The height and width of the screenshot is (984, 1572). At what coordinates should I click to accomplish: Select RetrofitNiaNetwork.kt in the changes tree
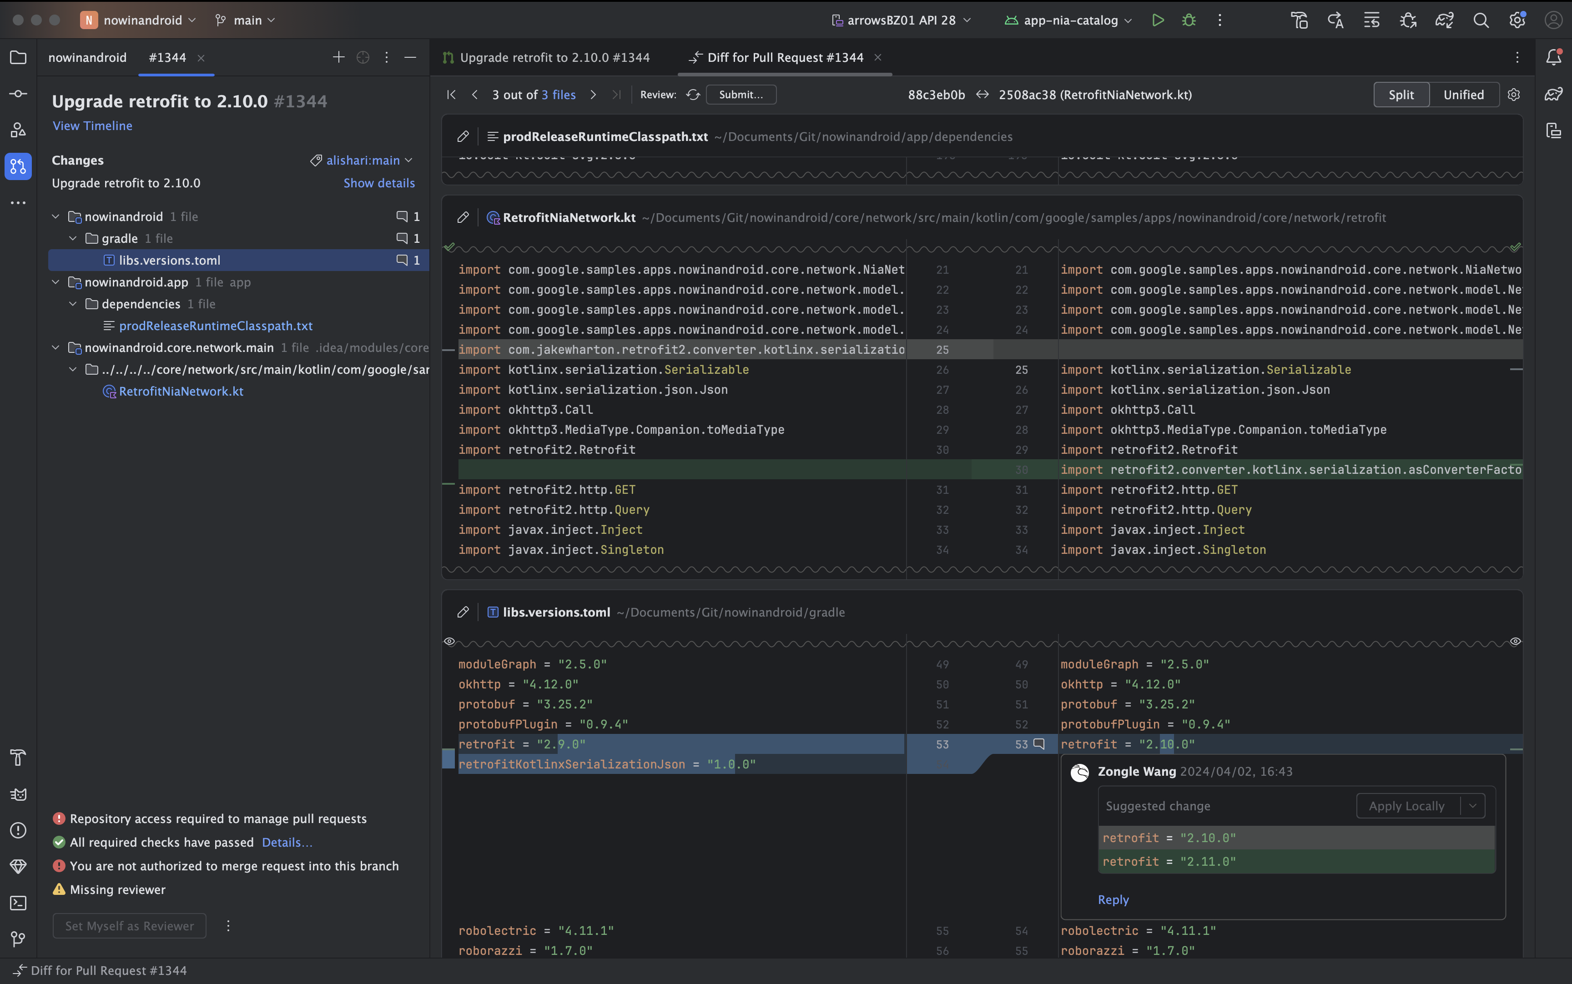click(x=181, y=391)
